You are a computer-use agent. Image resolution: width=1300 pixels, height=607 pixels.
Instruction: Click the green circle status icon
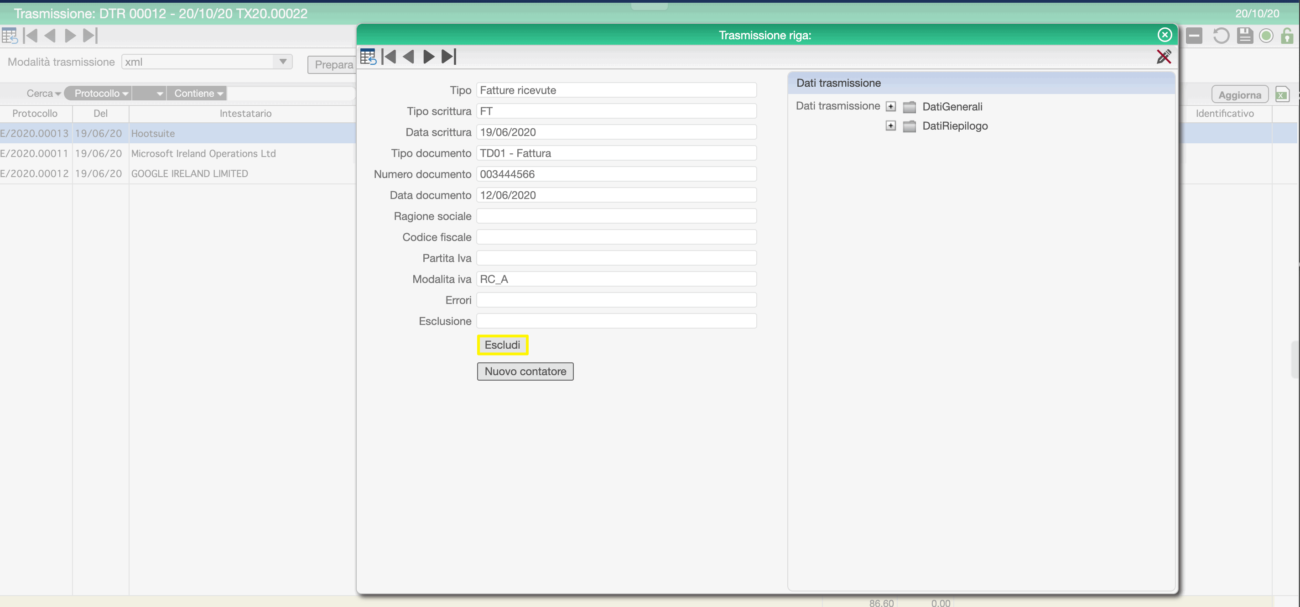[1266, 35]
